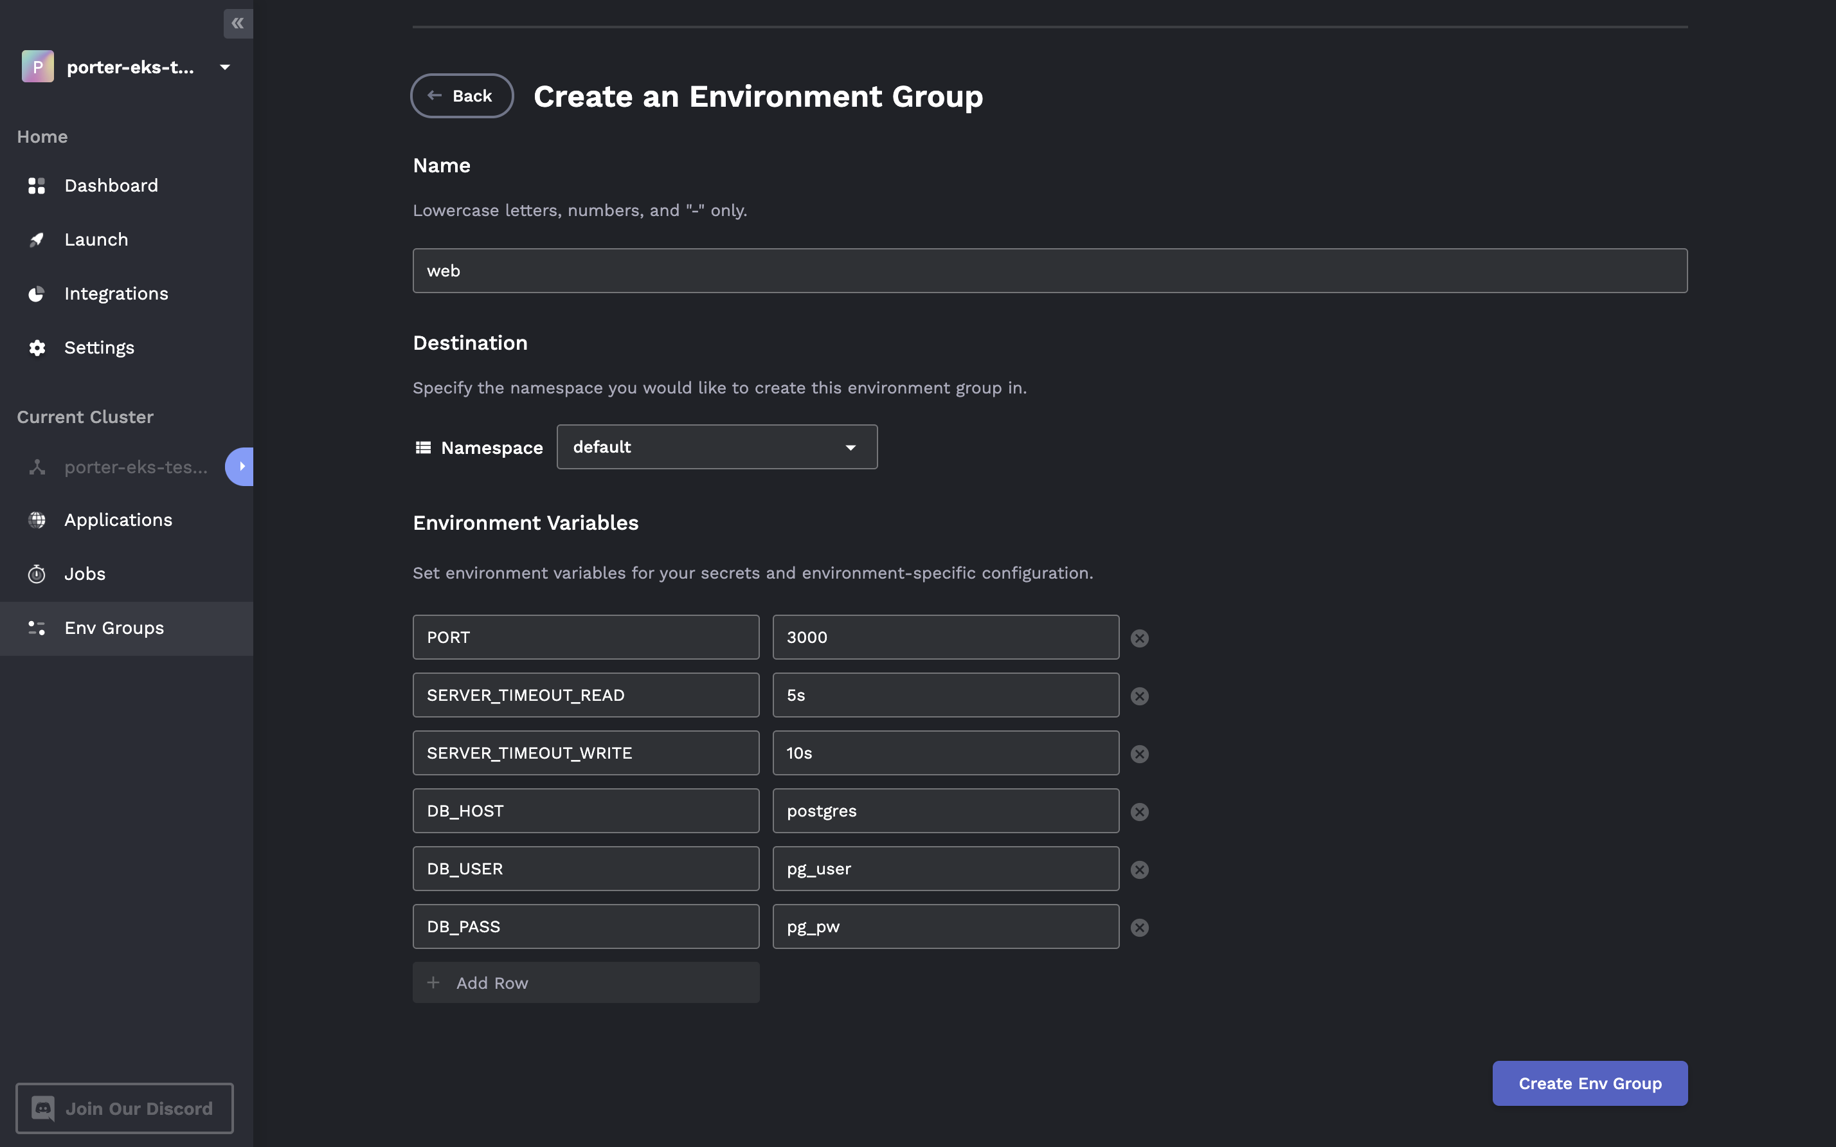Go to Launch page
This screenshot has width=1836, height=1147.
click(x=96, y=240)
